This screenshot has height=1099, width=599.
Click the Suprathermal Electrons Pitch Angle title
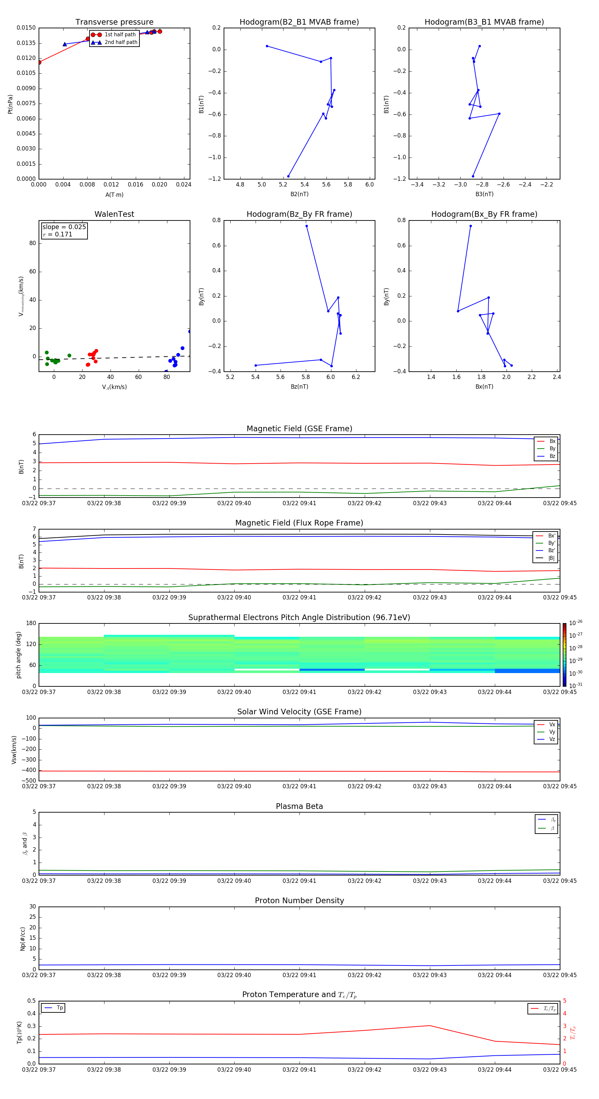[299, 618]
